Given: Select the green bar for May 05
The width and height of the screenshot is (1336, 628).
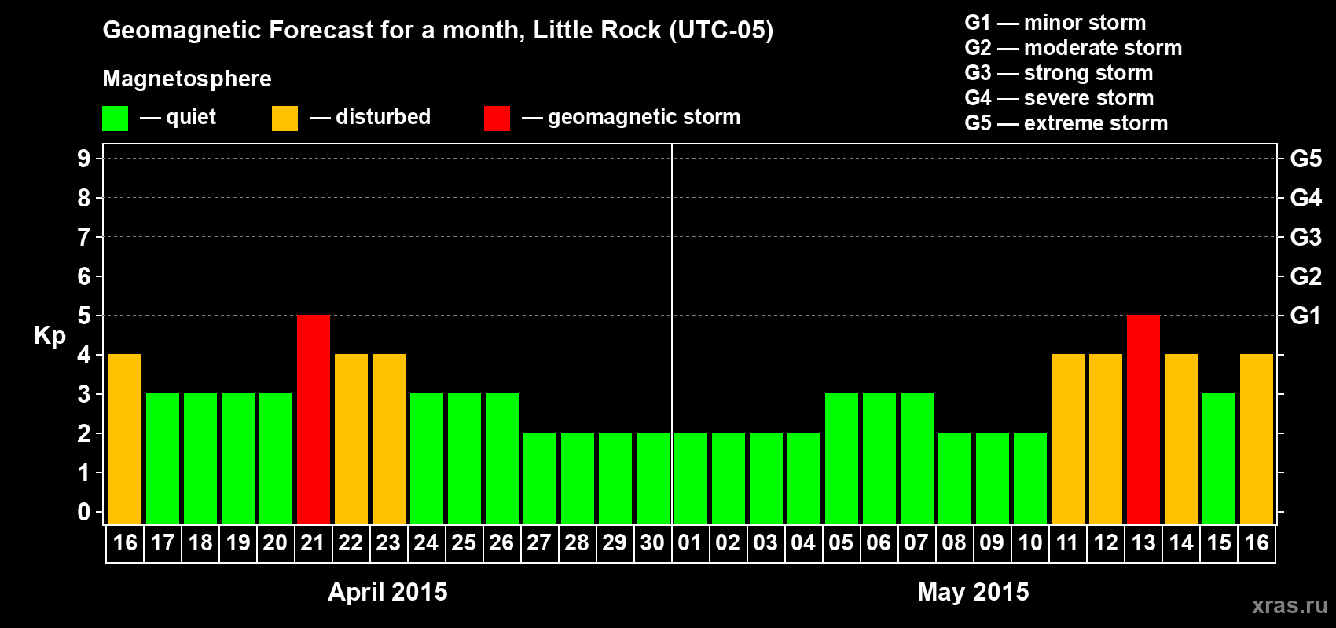Looking at the screenshot, I should tap(842, 458).
